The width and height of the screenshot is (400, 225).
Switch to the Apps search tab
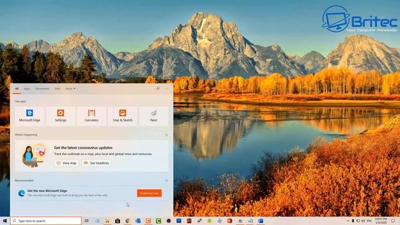tap(27, 89)
